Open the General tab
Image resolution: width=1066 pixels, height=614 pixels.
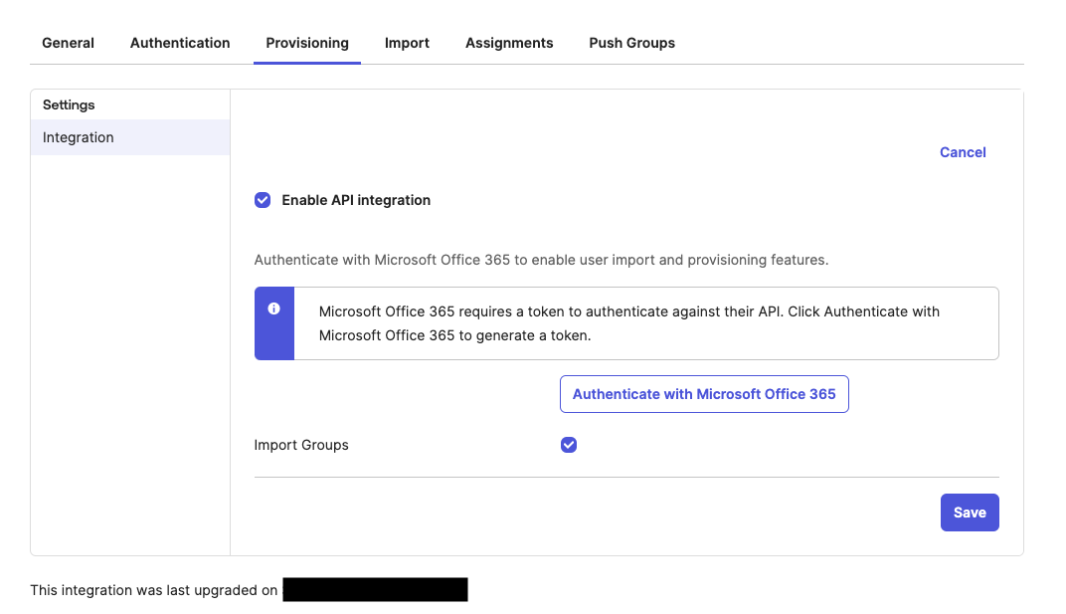(68, 43)
